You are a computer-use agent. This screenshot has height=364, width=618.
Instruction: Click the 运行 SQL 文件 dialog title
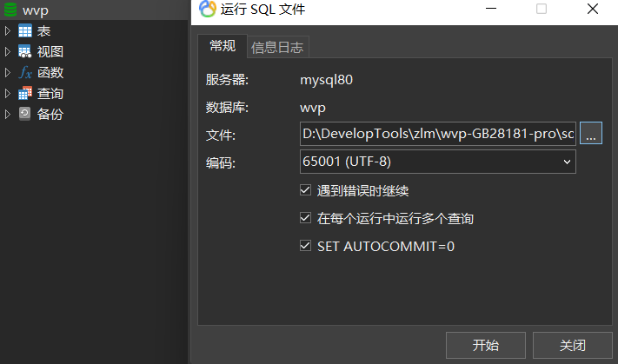tap(262, 9)
